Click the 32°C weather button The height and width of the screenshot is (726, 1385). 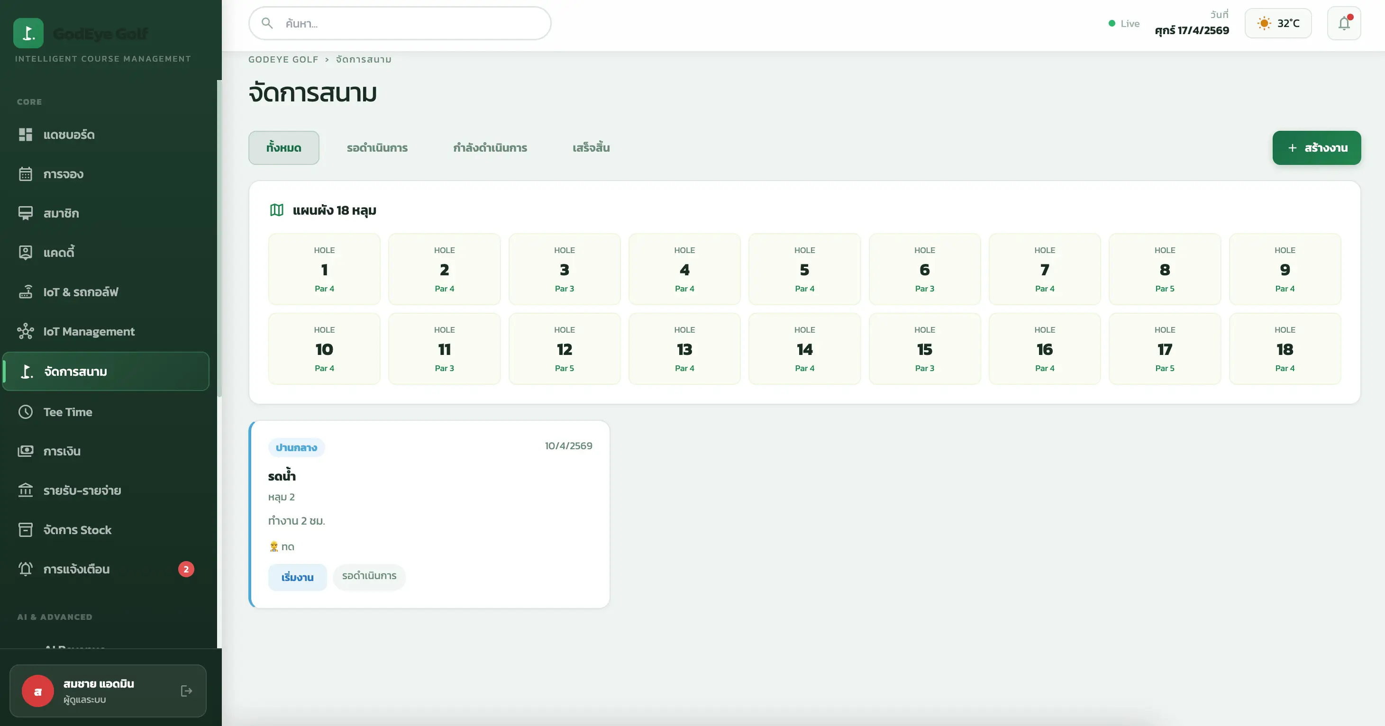1278,23
